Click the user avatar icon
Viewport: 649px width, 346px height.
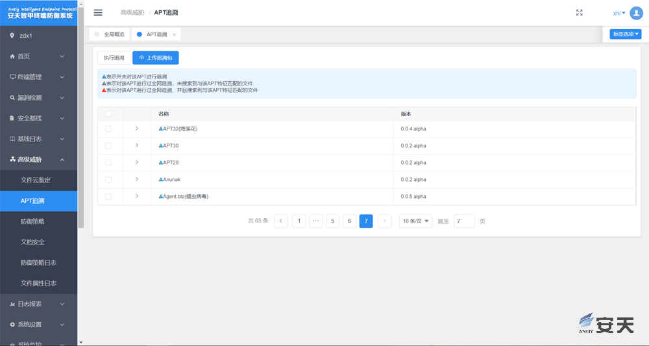[x=636, y=13]
